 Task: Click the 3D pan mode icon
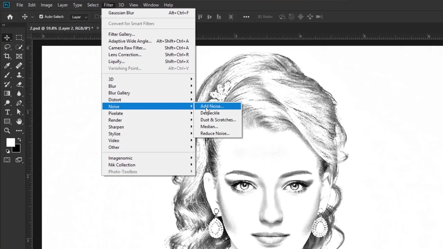(300, 17)
